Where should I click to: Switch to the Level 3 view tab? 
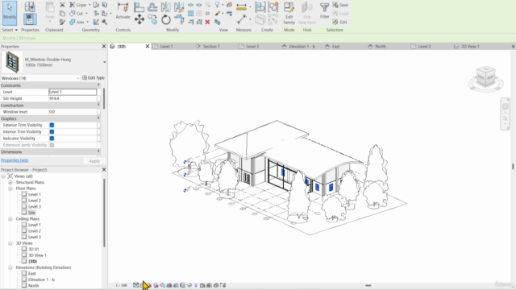(x=252, y=47)
